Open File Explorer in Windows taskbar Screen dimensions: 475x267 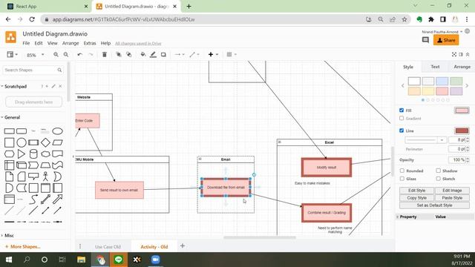[81, 260]
